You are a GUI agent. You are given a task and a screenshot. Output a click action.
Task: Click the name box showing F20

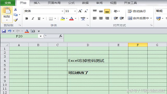pyautogui.click(x=19, y=36)
